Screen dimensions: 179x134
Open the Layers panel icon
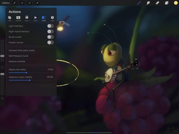click(x=167, y=3)
